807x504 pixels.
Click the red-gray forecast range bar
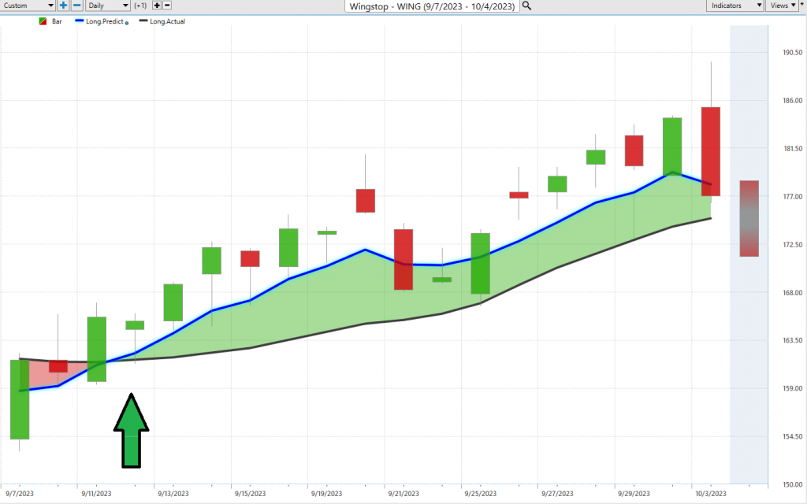pos(749,219)
